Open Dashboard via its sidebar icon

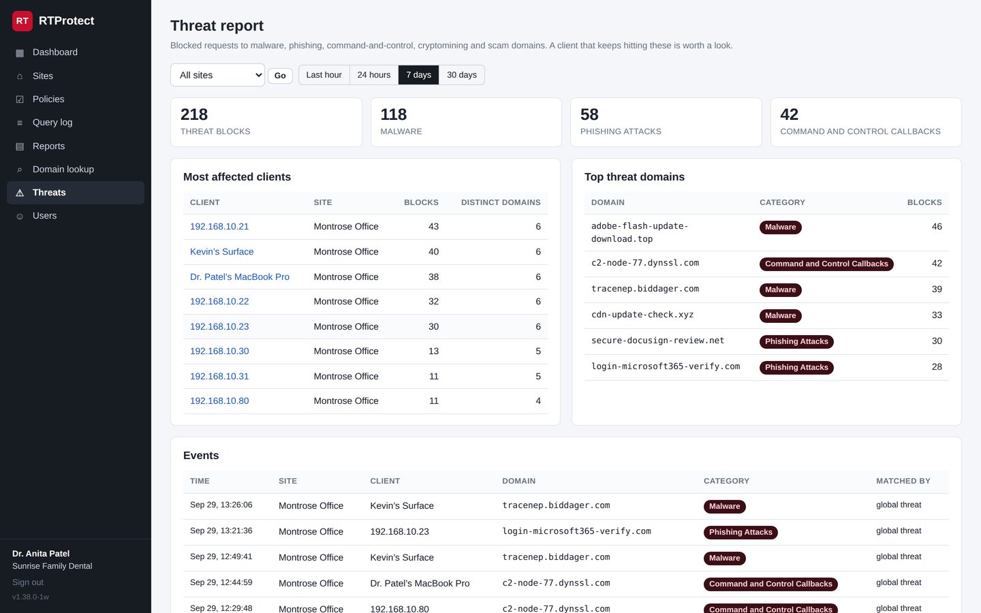(20, 52)
